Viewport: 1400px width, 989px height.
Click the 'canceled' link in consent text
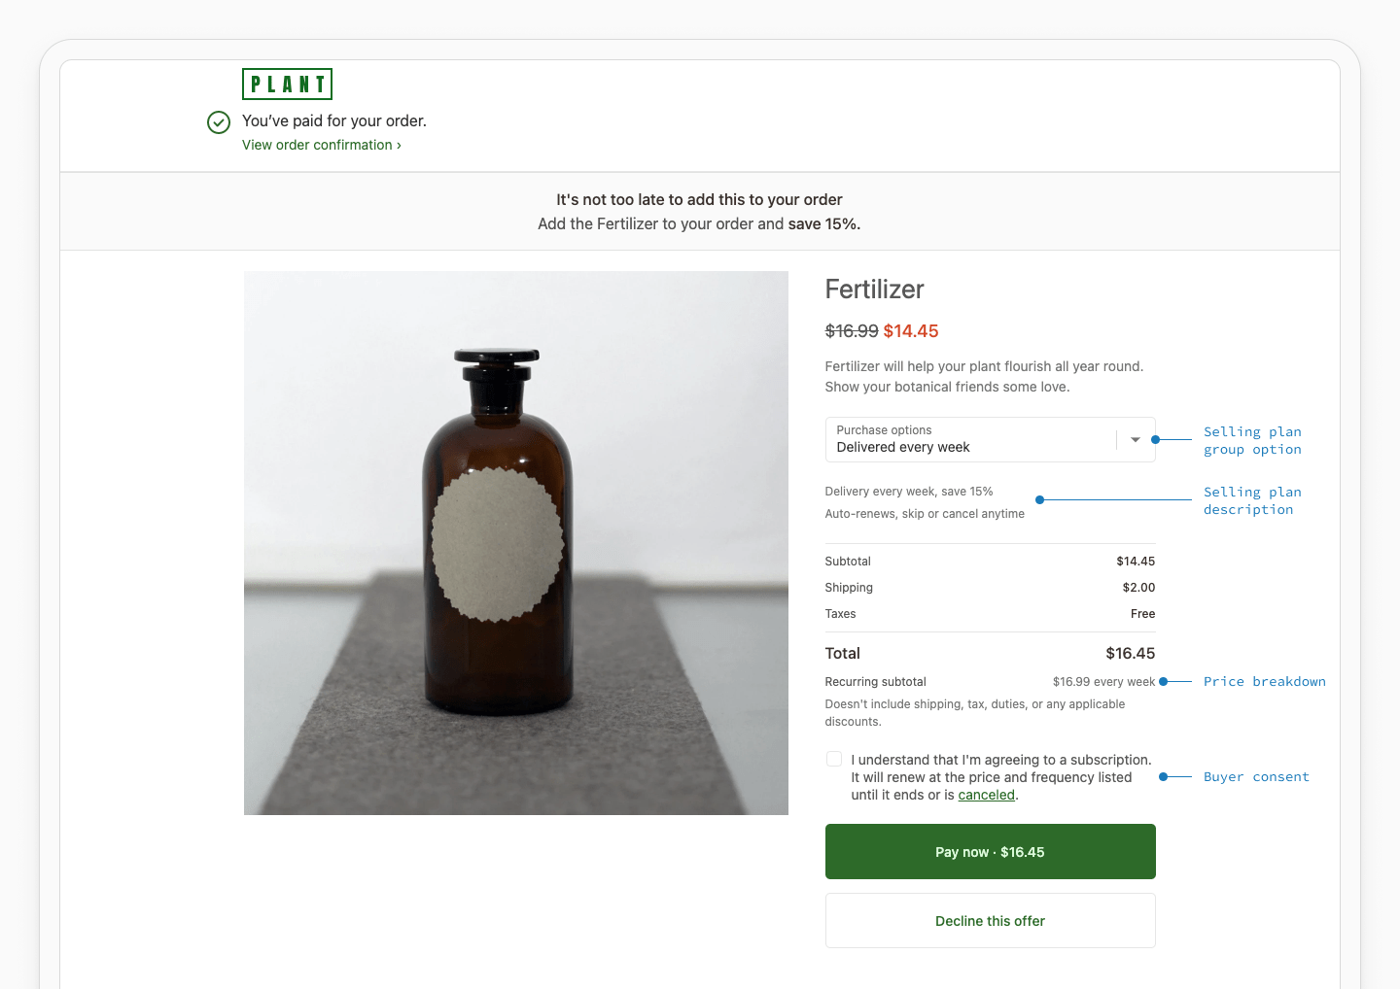point(986,795)
